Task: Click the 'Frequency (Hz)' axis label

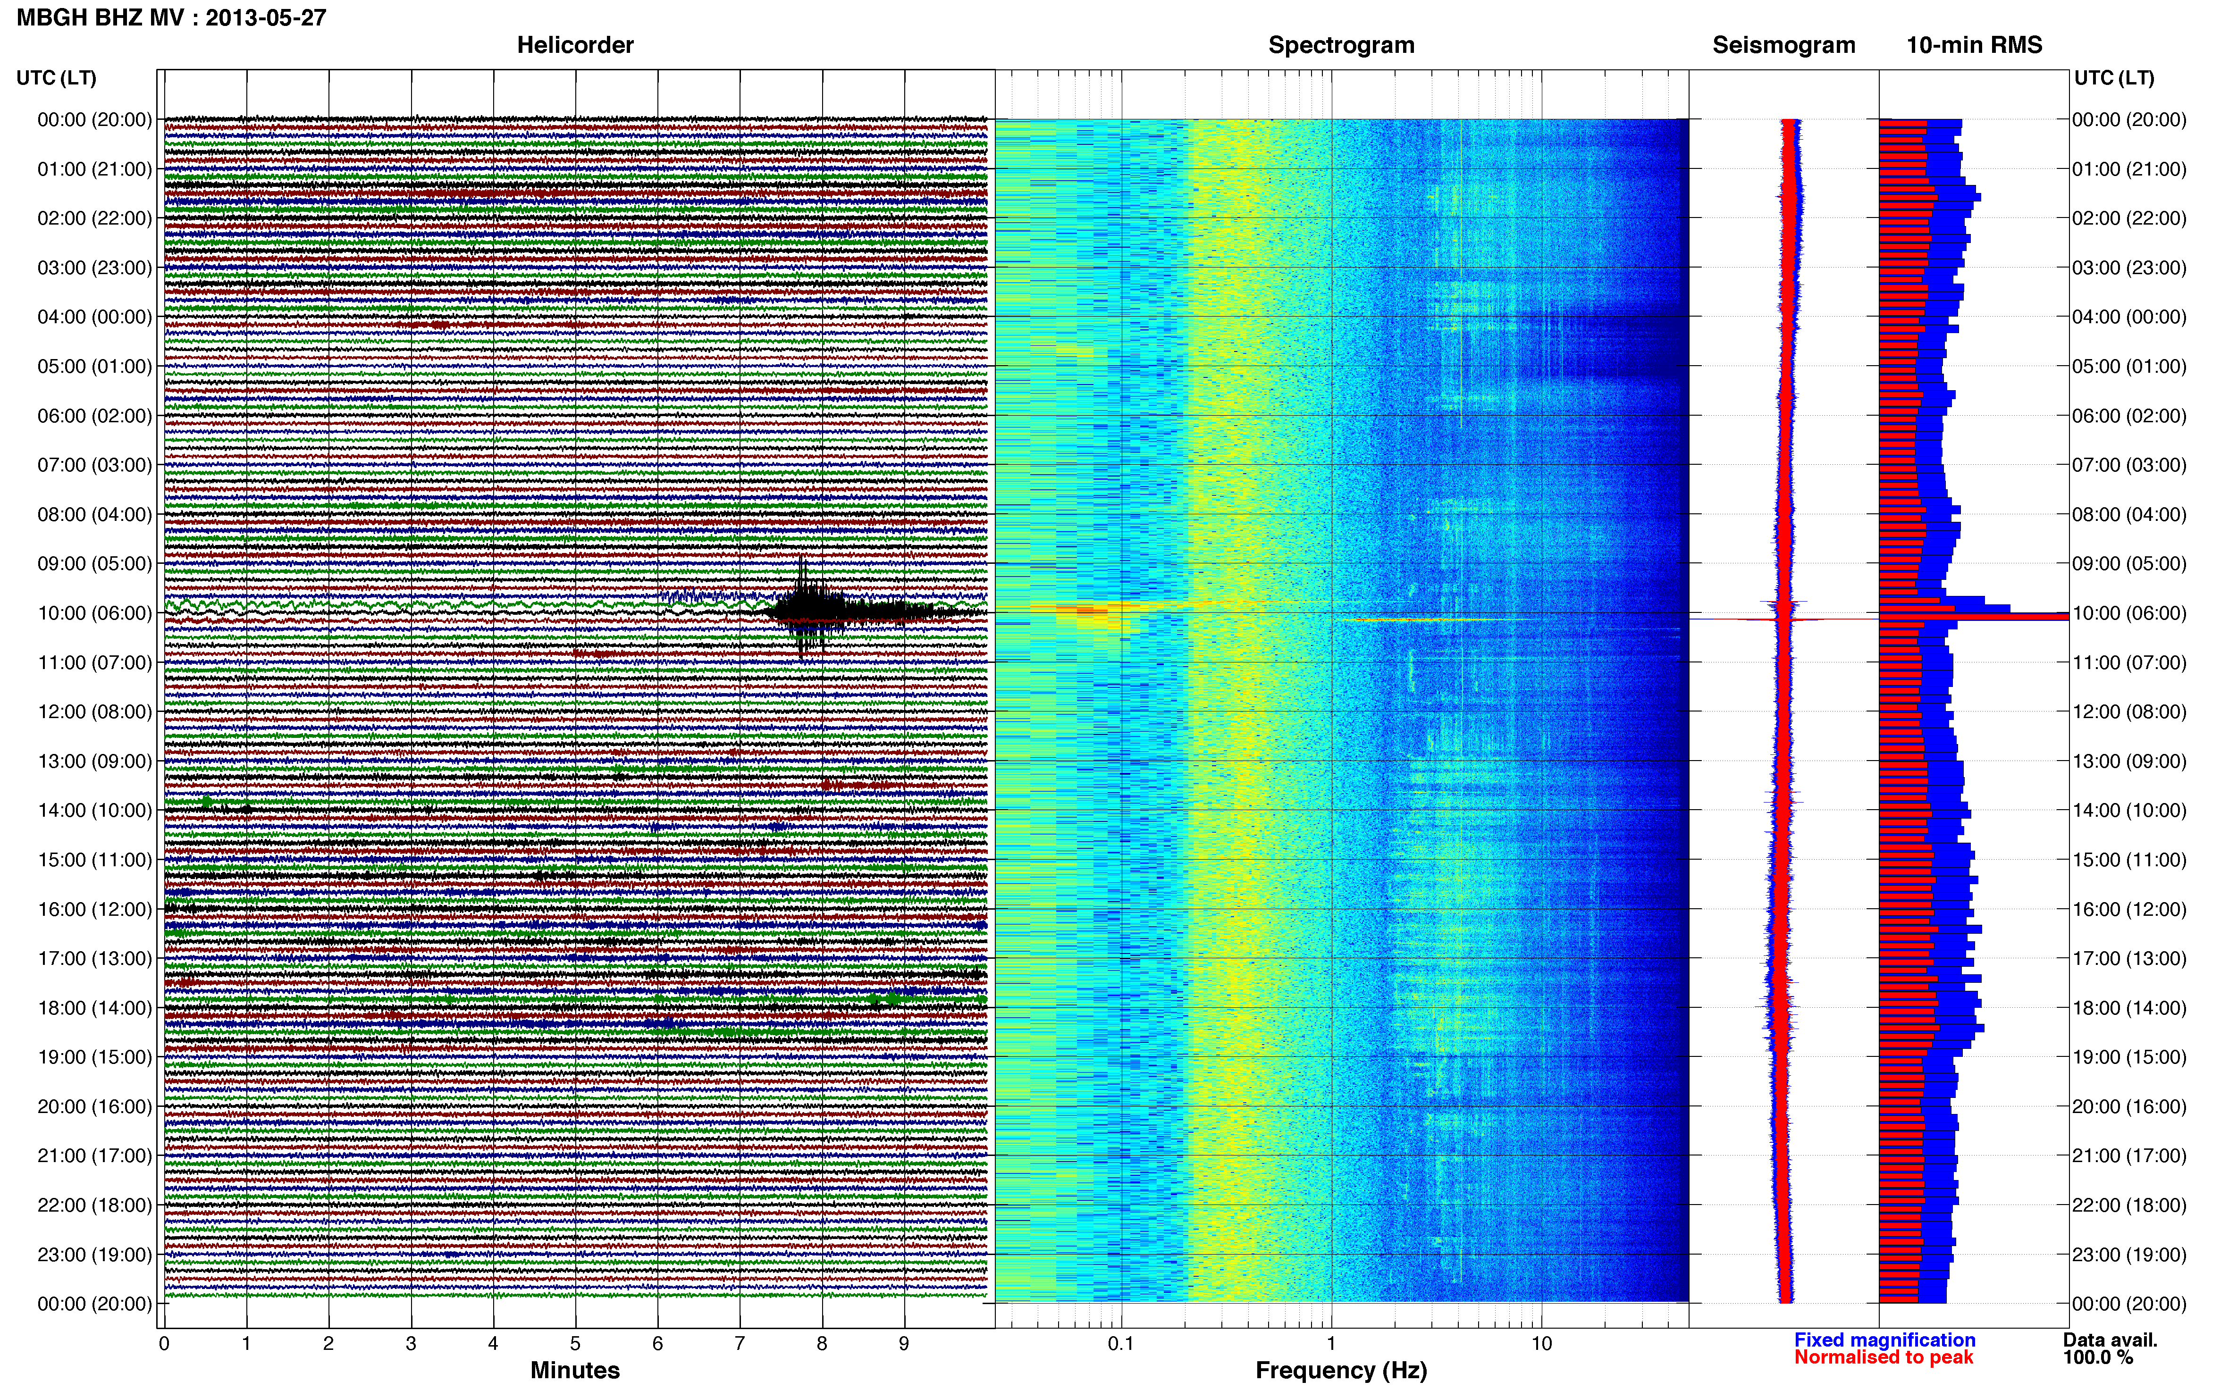Action: 1341,1370
